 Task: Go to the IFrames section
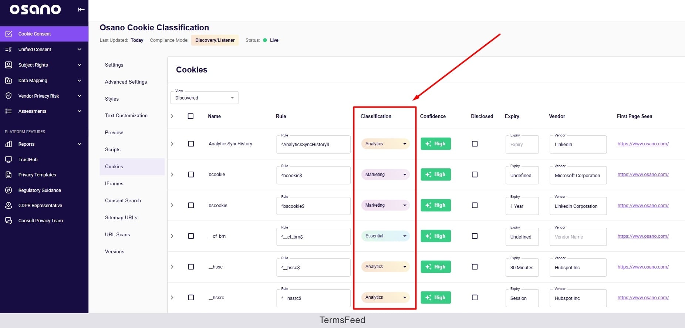coord(114,183)
